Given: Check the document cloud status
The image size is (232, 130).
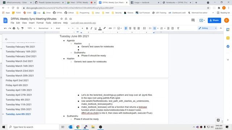Looking at the screenshot, I should [x=71, y=19].
